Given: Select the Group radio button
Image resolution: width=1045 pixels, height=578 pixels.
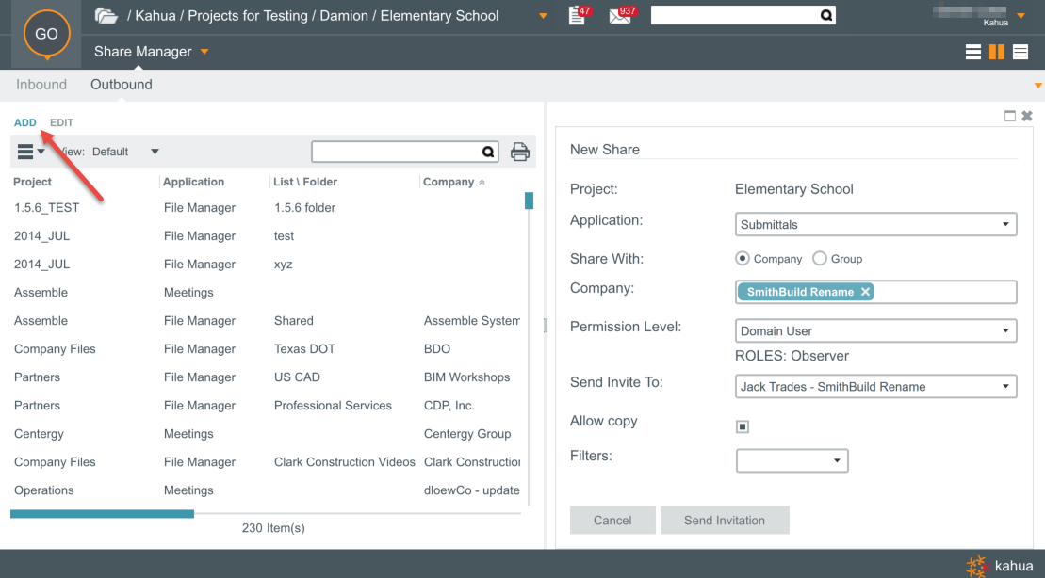Looking at the screenshot, I should [x=819, y=259].
